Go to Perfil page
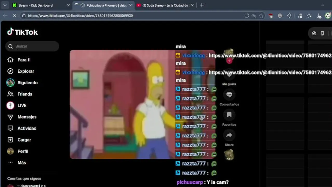 click(17, 151)
